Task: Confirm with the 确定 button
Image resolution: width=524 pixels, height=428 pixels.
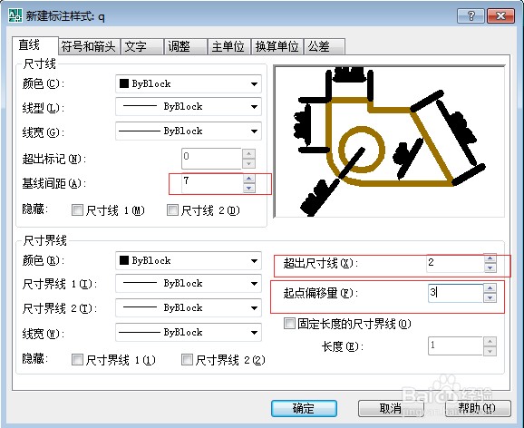Action: (304, 408)
